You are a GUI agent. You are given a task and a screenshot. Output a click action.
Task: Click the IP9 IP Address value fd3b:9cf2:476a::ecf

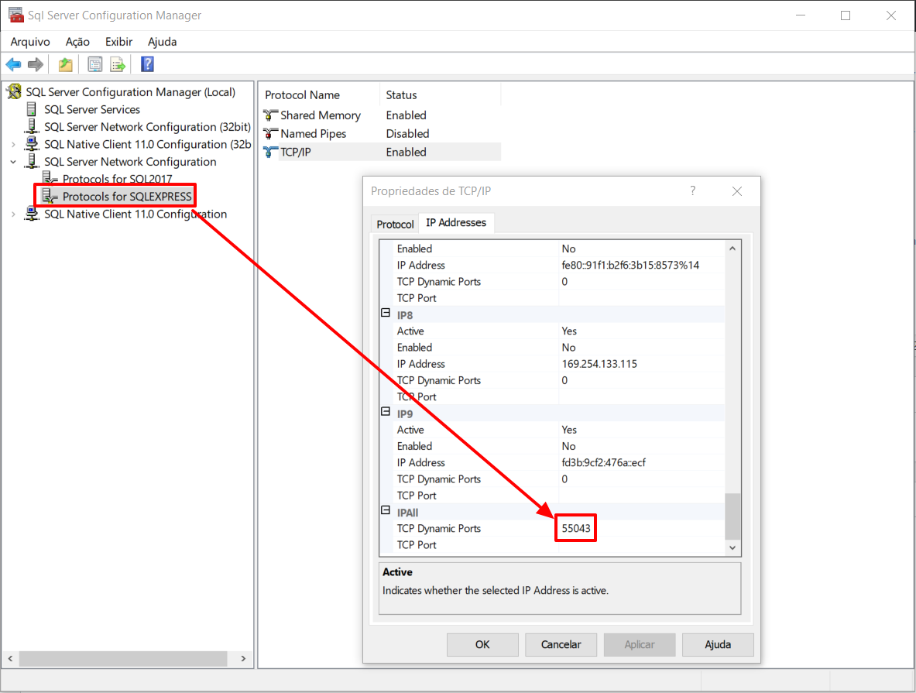(x=603, y=463)
